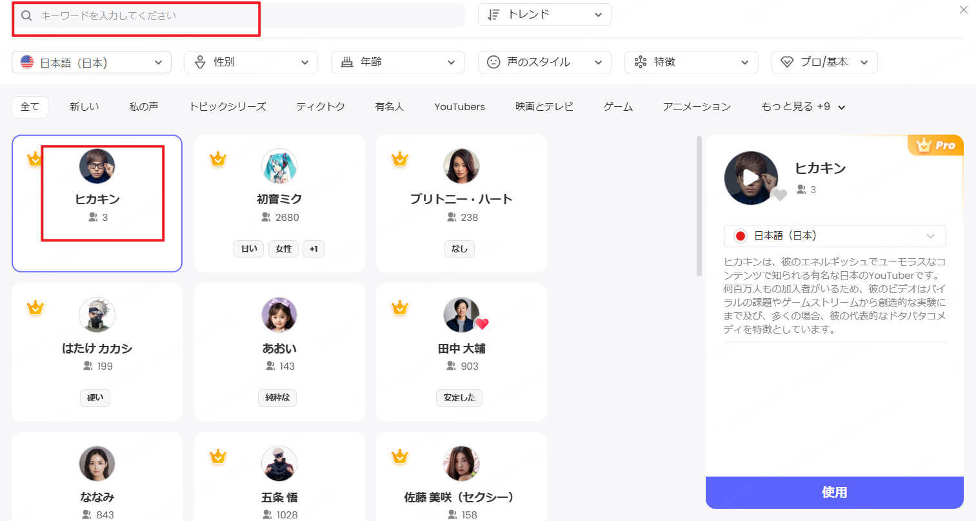Screen dimensions: 976x521
Task: Click the magnifier search icon
Action: tap(26, 15)
